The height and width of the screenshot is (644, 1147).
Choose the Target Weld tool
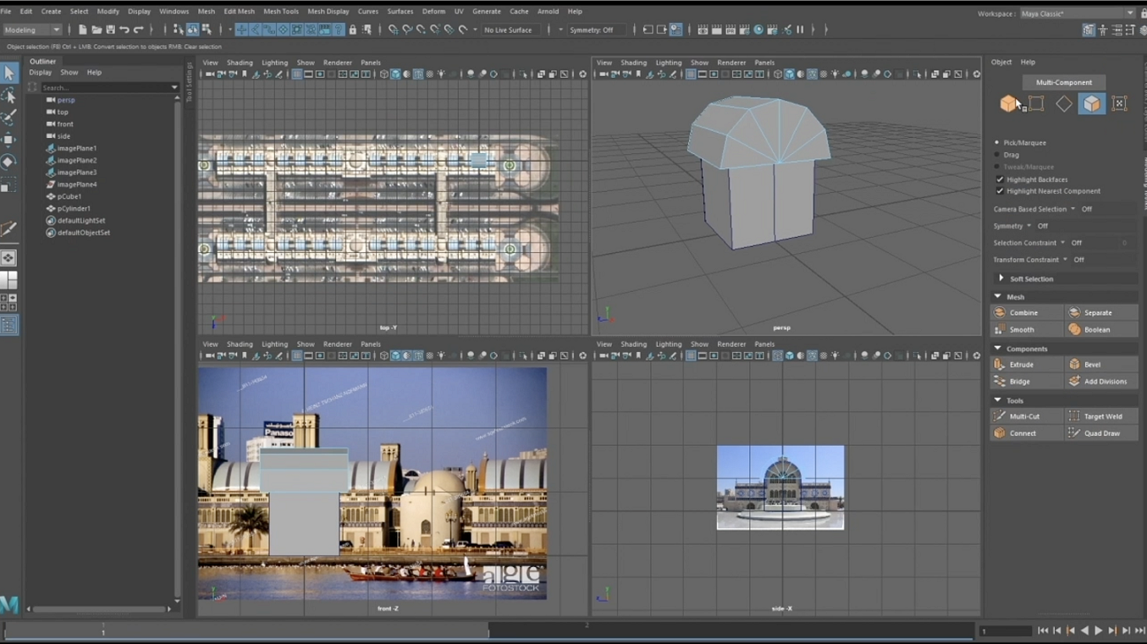point(1102,416)
